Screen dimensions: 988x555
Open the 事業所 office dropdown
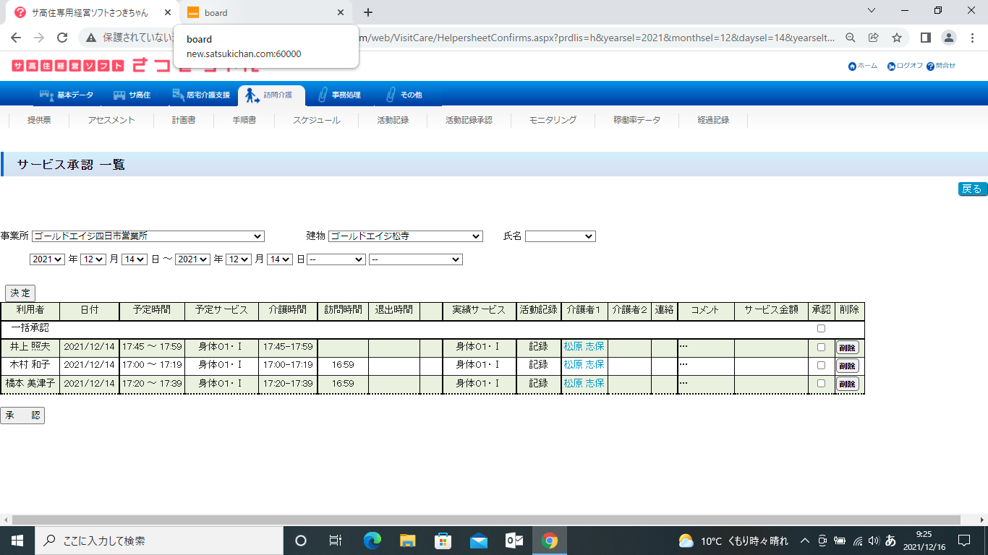[148, 236]
